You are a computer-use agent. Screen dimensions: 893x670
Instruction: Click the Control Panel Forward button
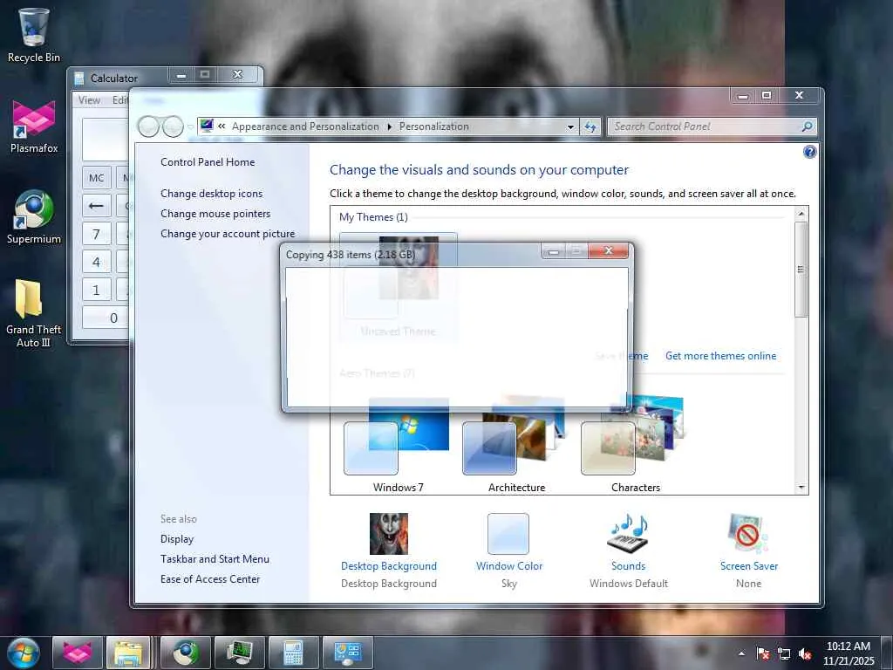click(173, 126)
